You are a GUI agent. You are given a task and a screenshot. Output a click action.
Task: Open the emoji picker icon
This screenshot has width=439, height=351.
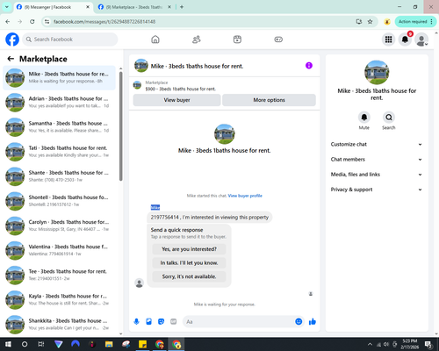tap(299, 321)
